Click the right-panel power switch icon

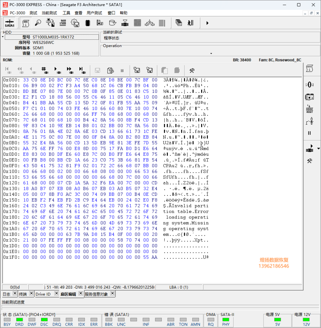pos(310,121)
